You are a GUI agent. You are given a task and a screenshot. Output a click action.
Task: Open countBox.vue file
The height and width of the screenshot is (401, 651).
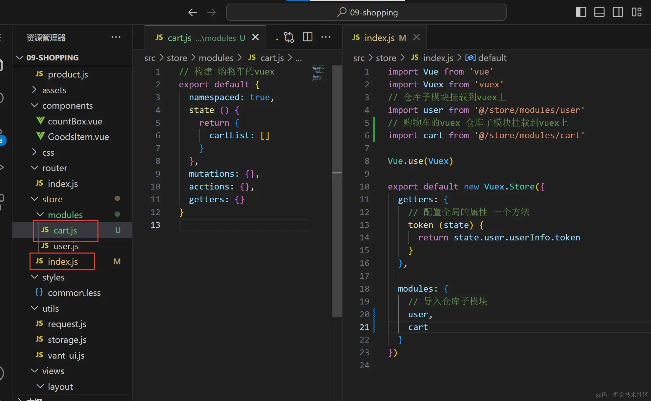click(72, 121)
